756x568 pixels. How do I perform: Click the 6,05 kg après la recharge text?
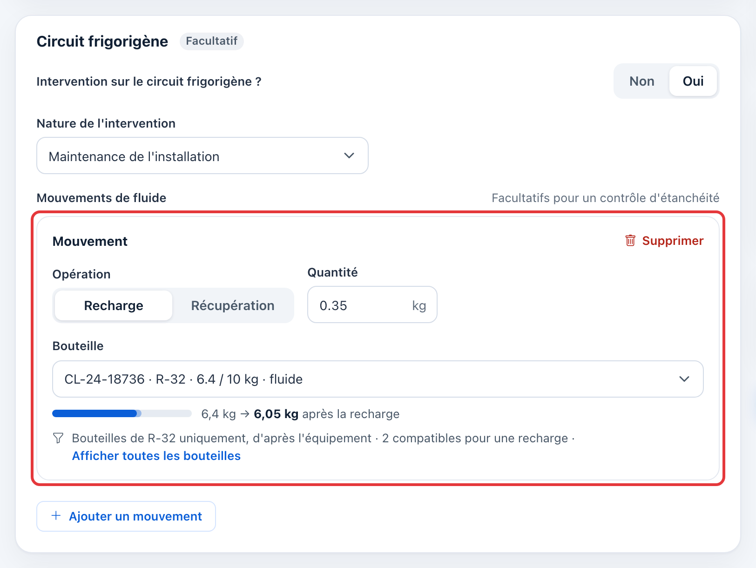(327, 414)
